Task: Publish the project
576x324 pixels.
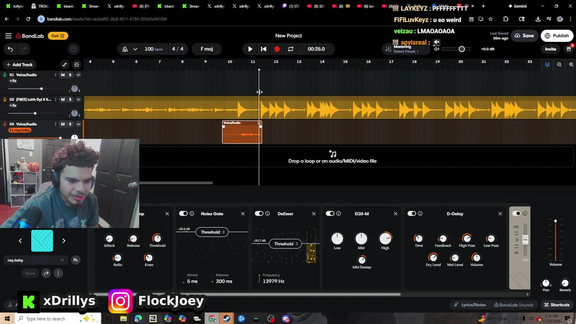Action: pos(557,36)
